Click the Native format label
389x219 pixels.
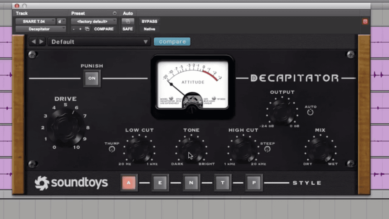[149, 29]
